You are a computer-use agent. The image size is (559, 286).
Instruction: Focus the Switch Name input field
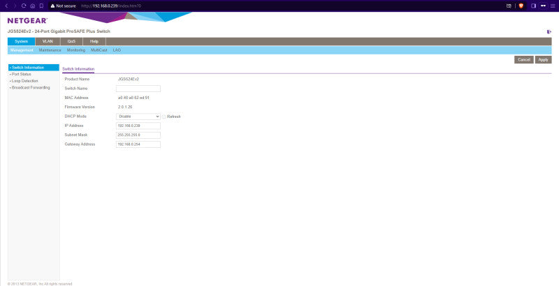tap(138, 89)
